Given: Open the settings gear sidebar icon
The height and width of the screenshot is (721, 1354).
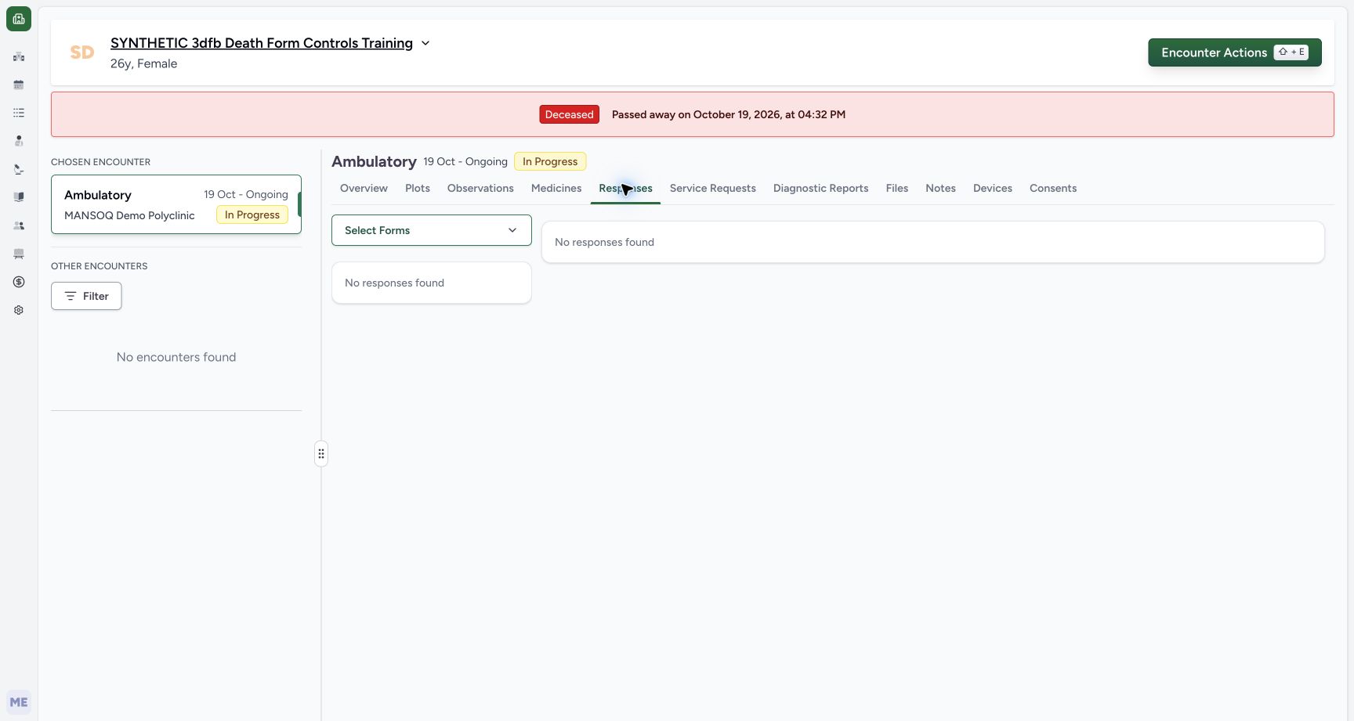Looking at the screenshot, I should pos(19,310).
